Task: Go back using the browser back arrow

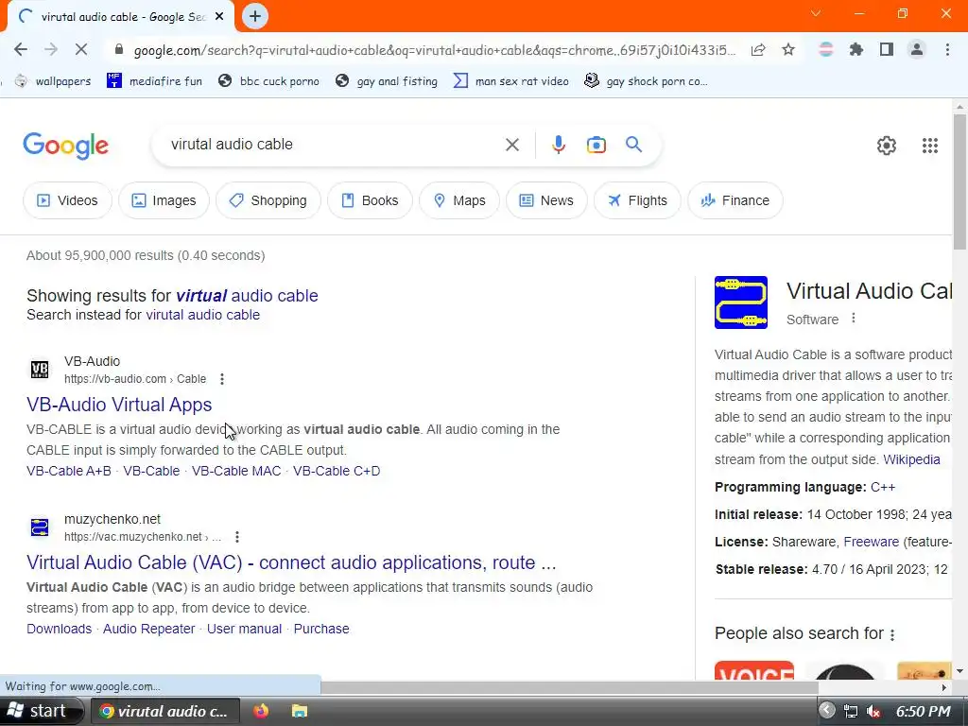Action: 21,49
